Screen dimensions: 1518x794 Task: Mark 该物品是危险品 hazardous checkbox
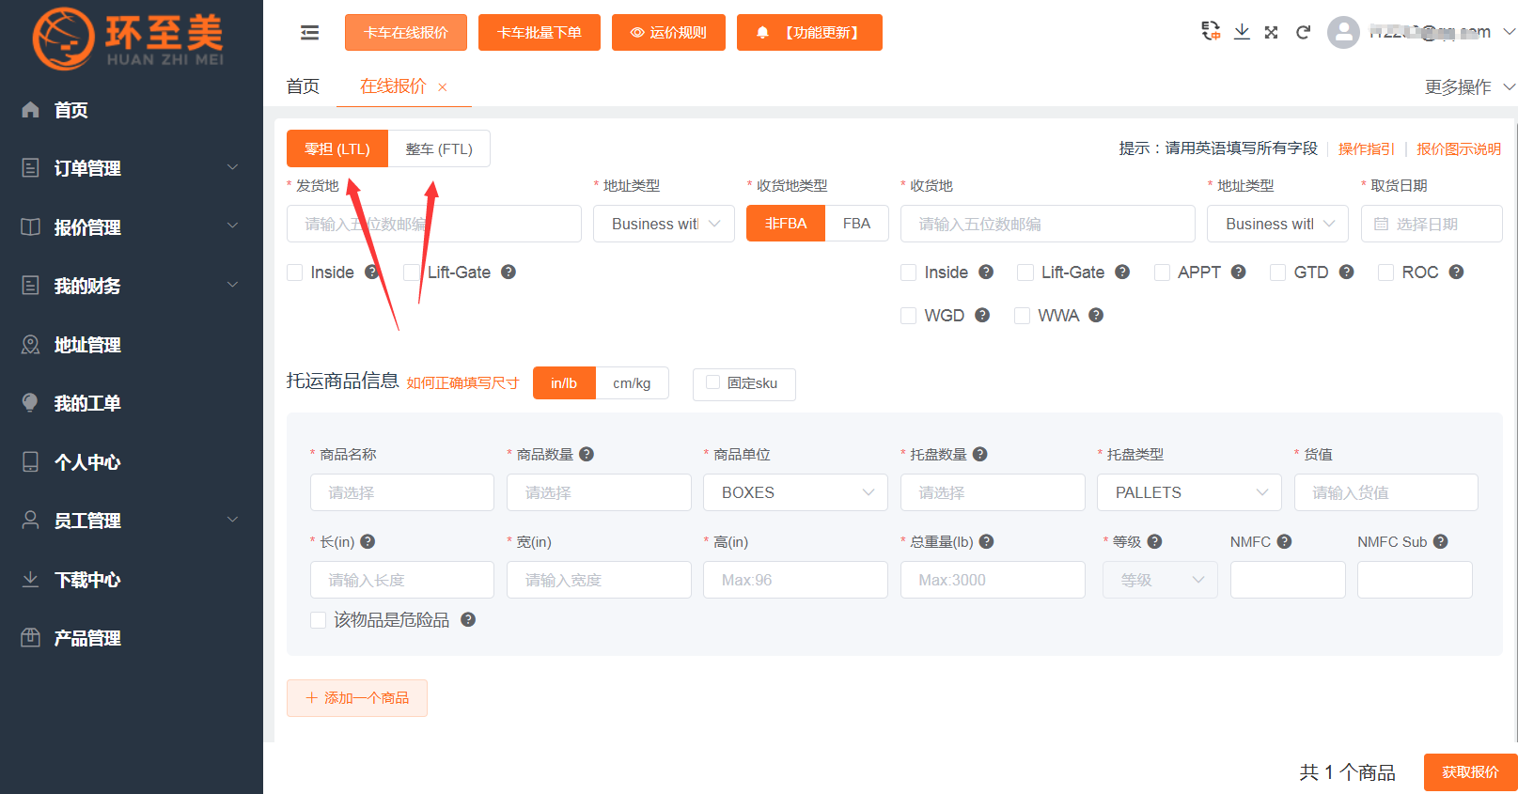click(x=318, y=620)
